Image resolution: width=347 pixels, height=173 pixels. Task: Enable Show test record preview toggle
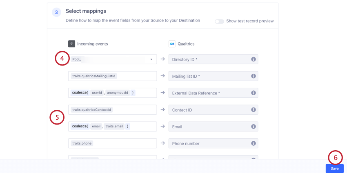[219, 21]
